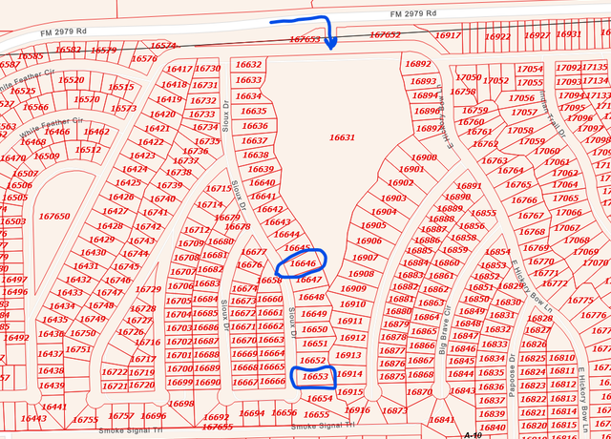This screenshot has height=439, width=611.
Task: Select the large parcel labeled 16631
Action: 342,137
